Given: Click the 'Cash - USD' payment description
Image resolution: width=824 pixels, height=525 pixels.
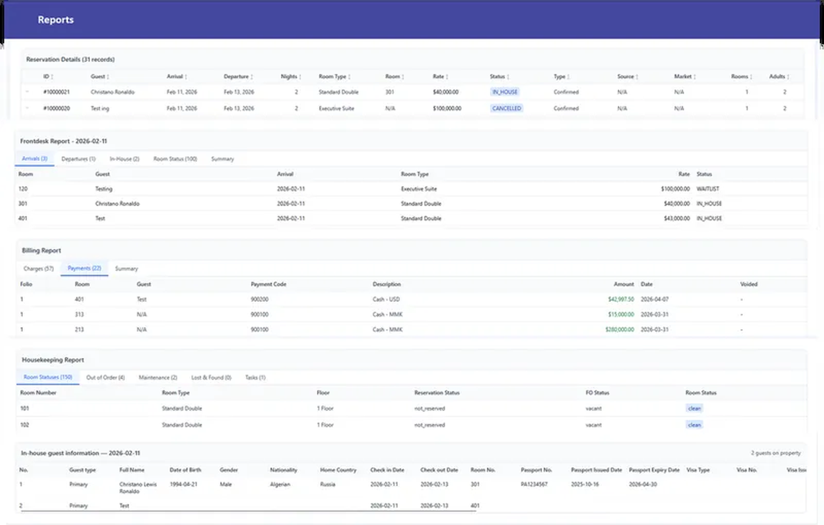Looking at the screenshot, I should [386, 299].
